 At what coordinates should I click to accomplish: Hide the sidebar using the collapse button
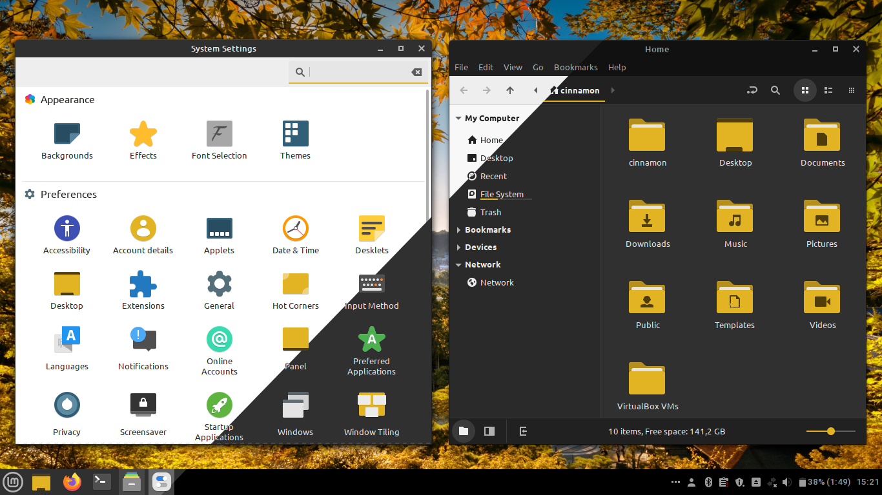(x=523, y=431)
